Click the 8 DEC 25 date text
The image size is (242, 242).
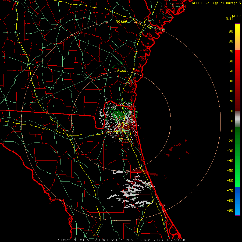point(162,240)
